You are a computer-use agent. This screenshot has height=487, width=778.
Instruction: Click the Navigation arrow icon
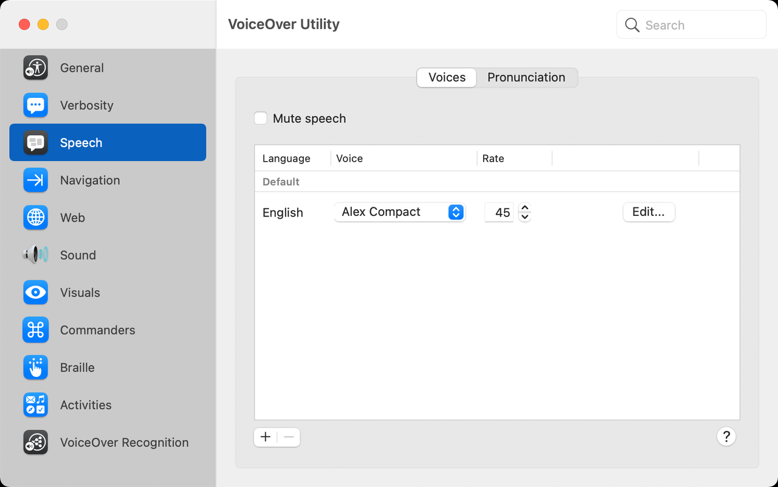36,180
